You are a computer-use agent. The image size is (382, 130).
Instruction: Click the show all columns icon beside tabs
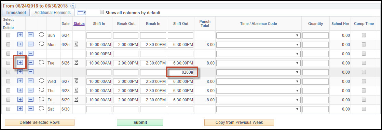tap(81, 12)
